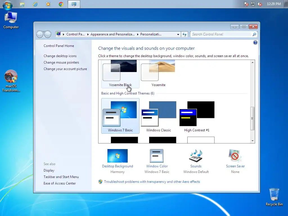Launch Internet Explorer from the taskbar

[x=35, y=4]
